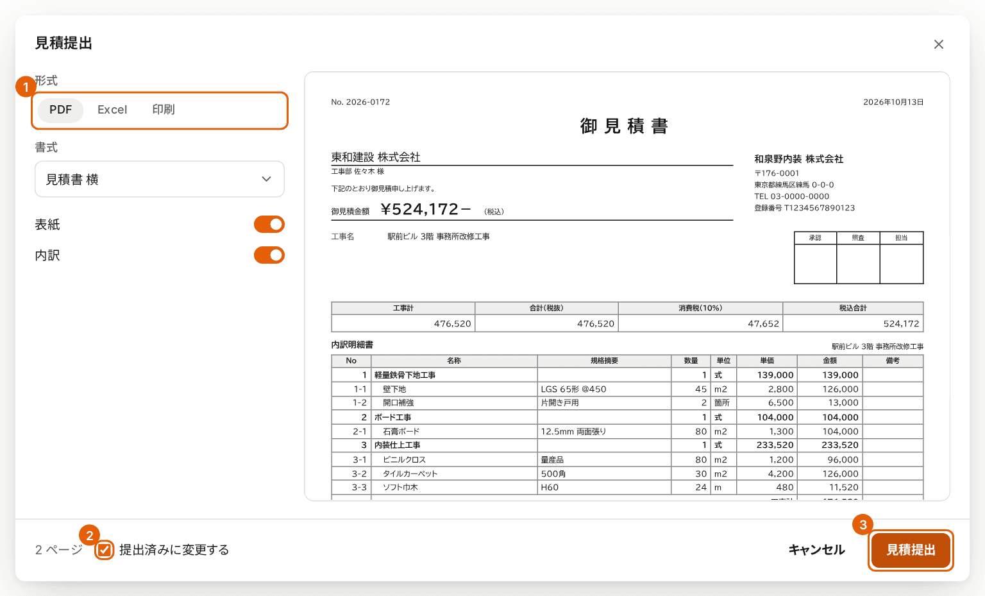Image resolution: width=985 pixels, height=596 pixels.
Task: Click the 軽量鉄骨下地工事 row name
Action: point(405,375)
